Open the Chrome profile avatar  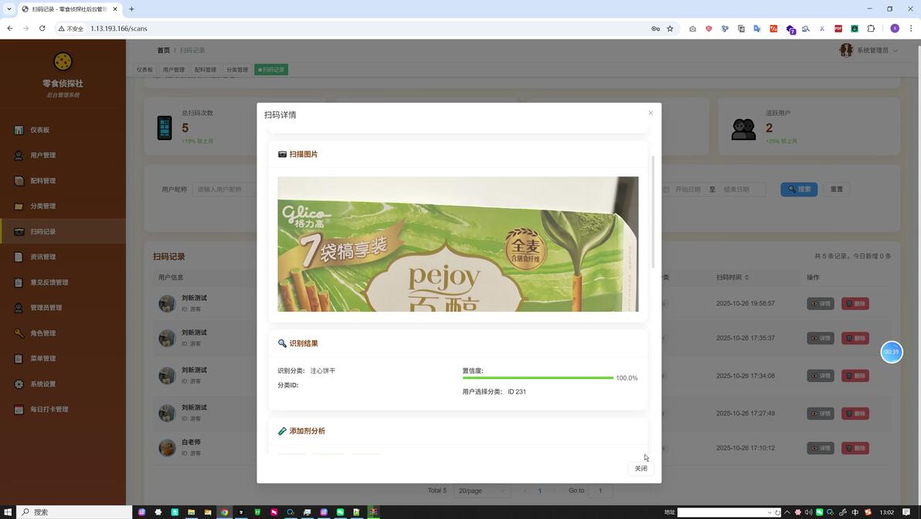pos(895,28)
